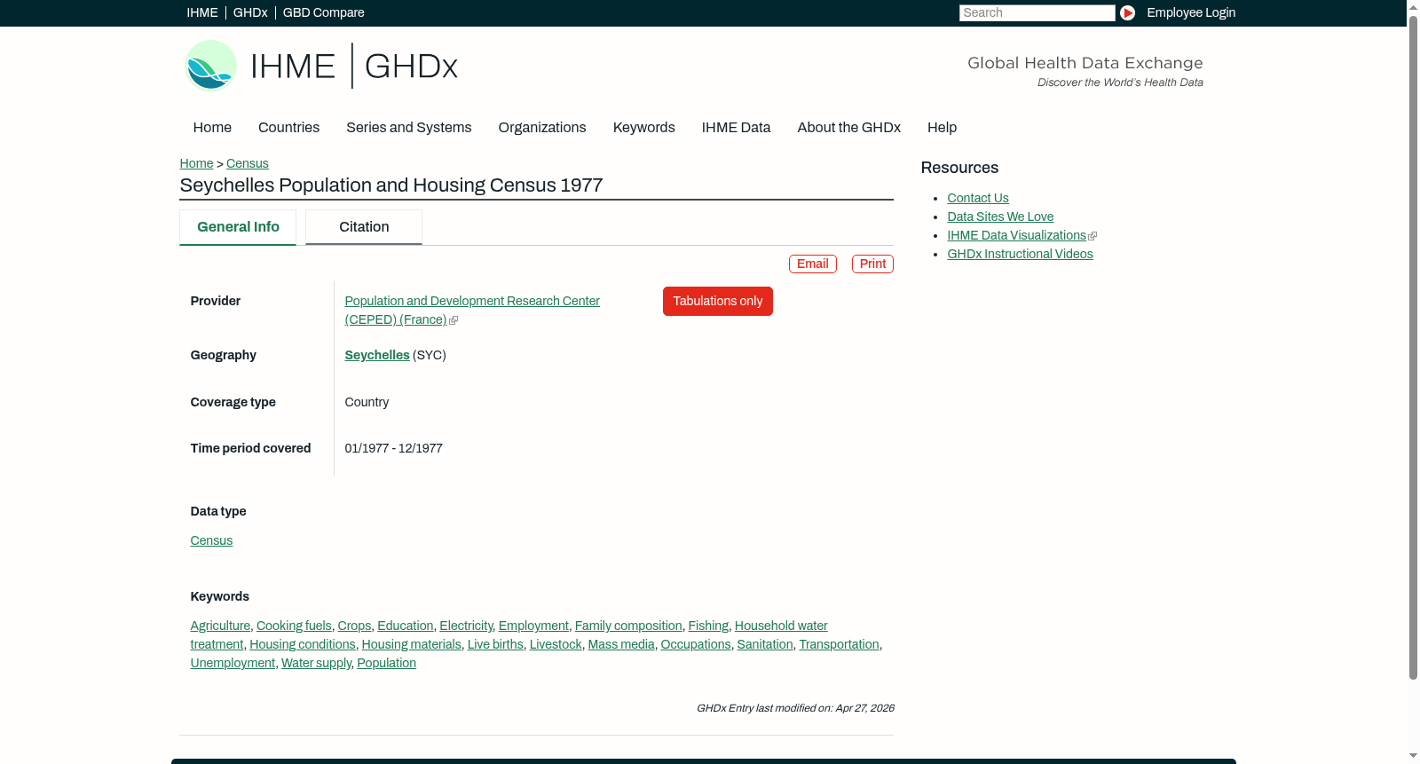
Task: Open the Live births keyword
Action: pyautogui.click(x=495, y=644)
